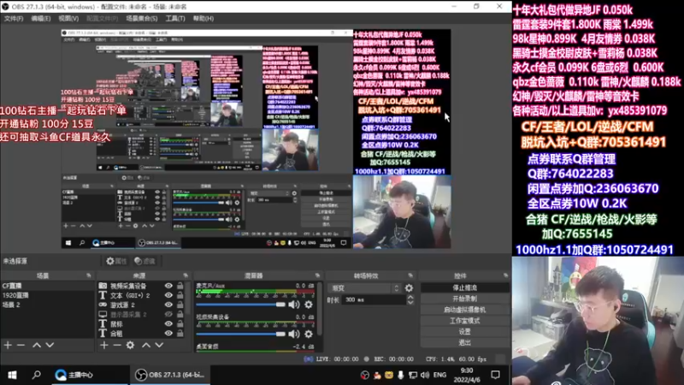
Task: Adjust the 视频采集设备 mixer volume slider
Action: point(241,334)
